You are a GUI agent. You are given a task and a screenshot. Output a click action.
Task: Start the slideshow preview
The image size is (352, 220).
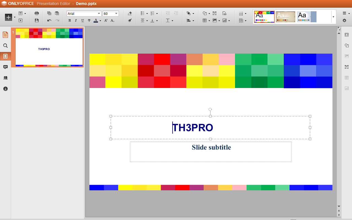[x=20, y=21]
